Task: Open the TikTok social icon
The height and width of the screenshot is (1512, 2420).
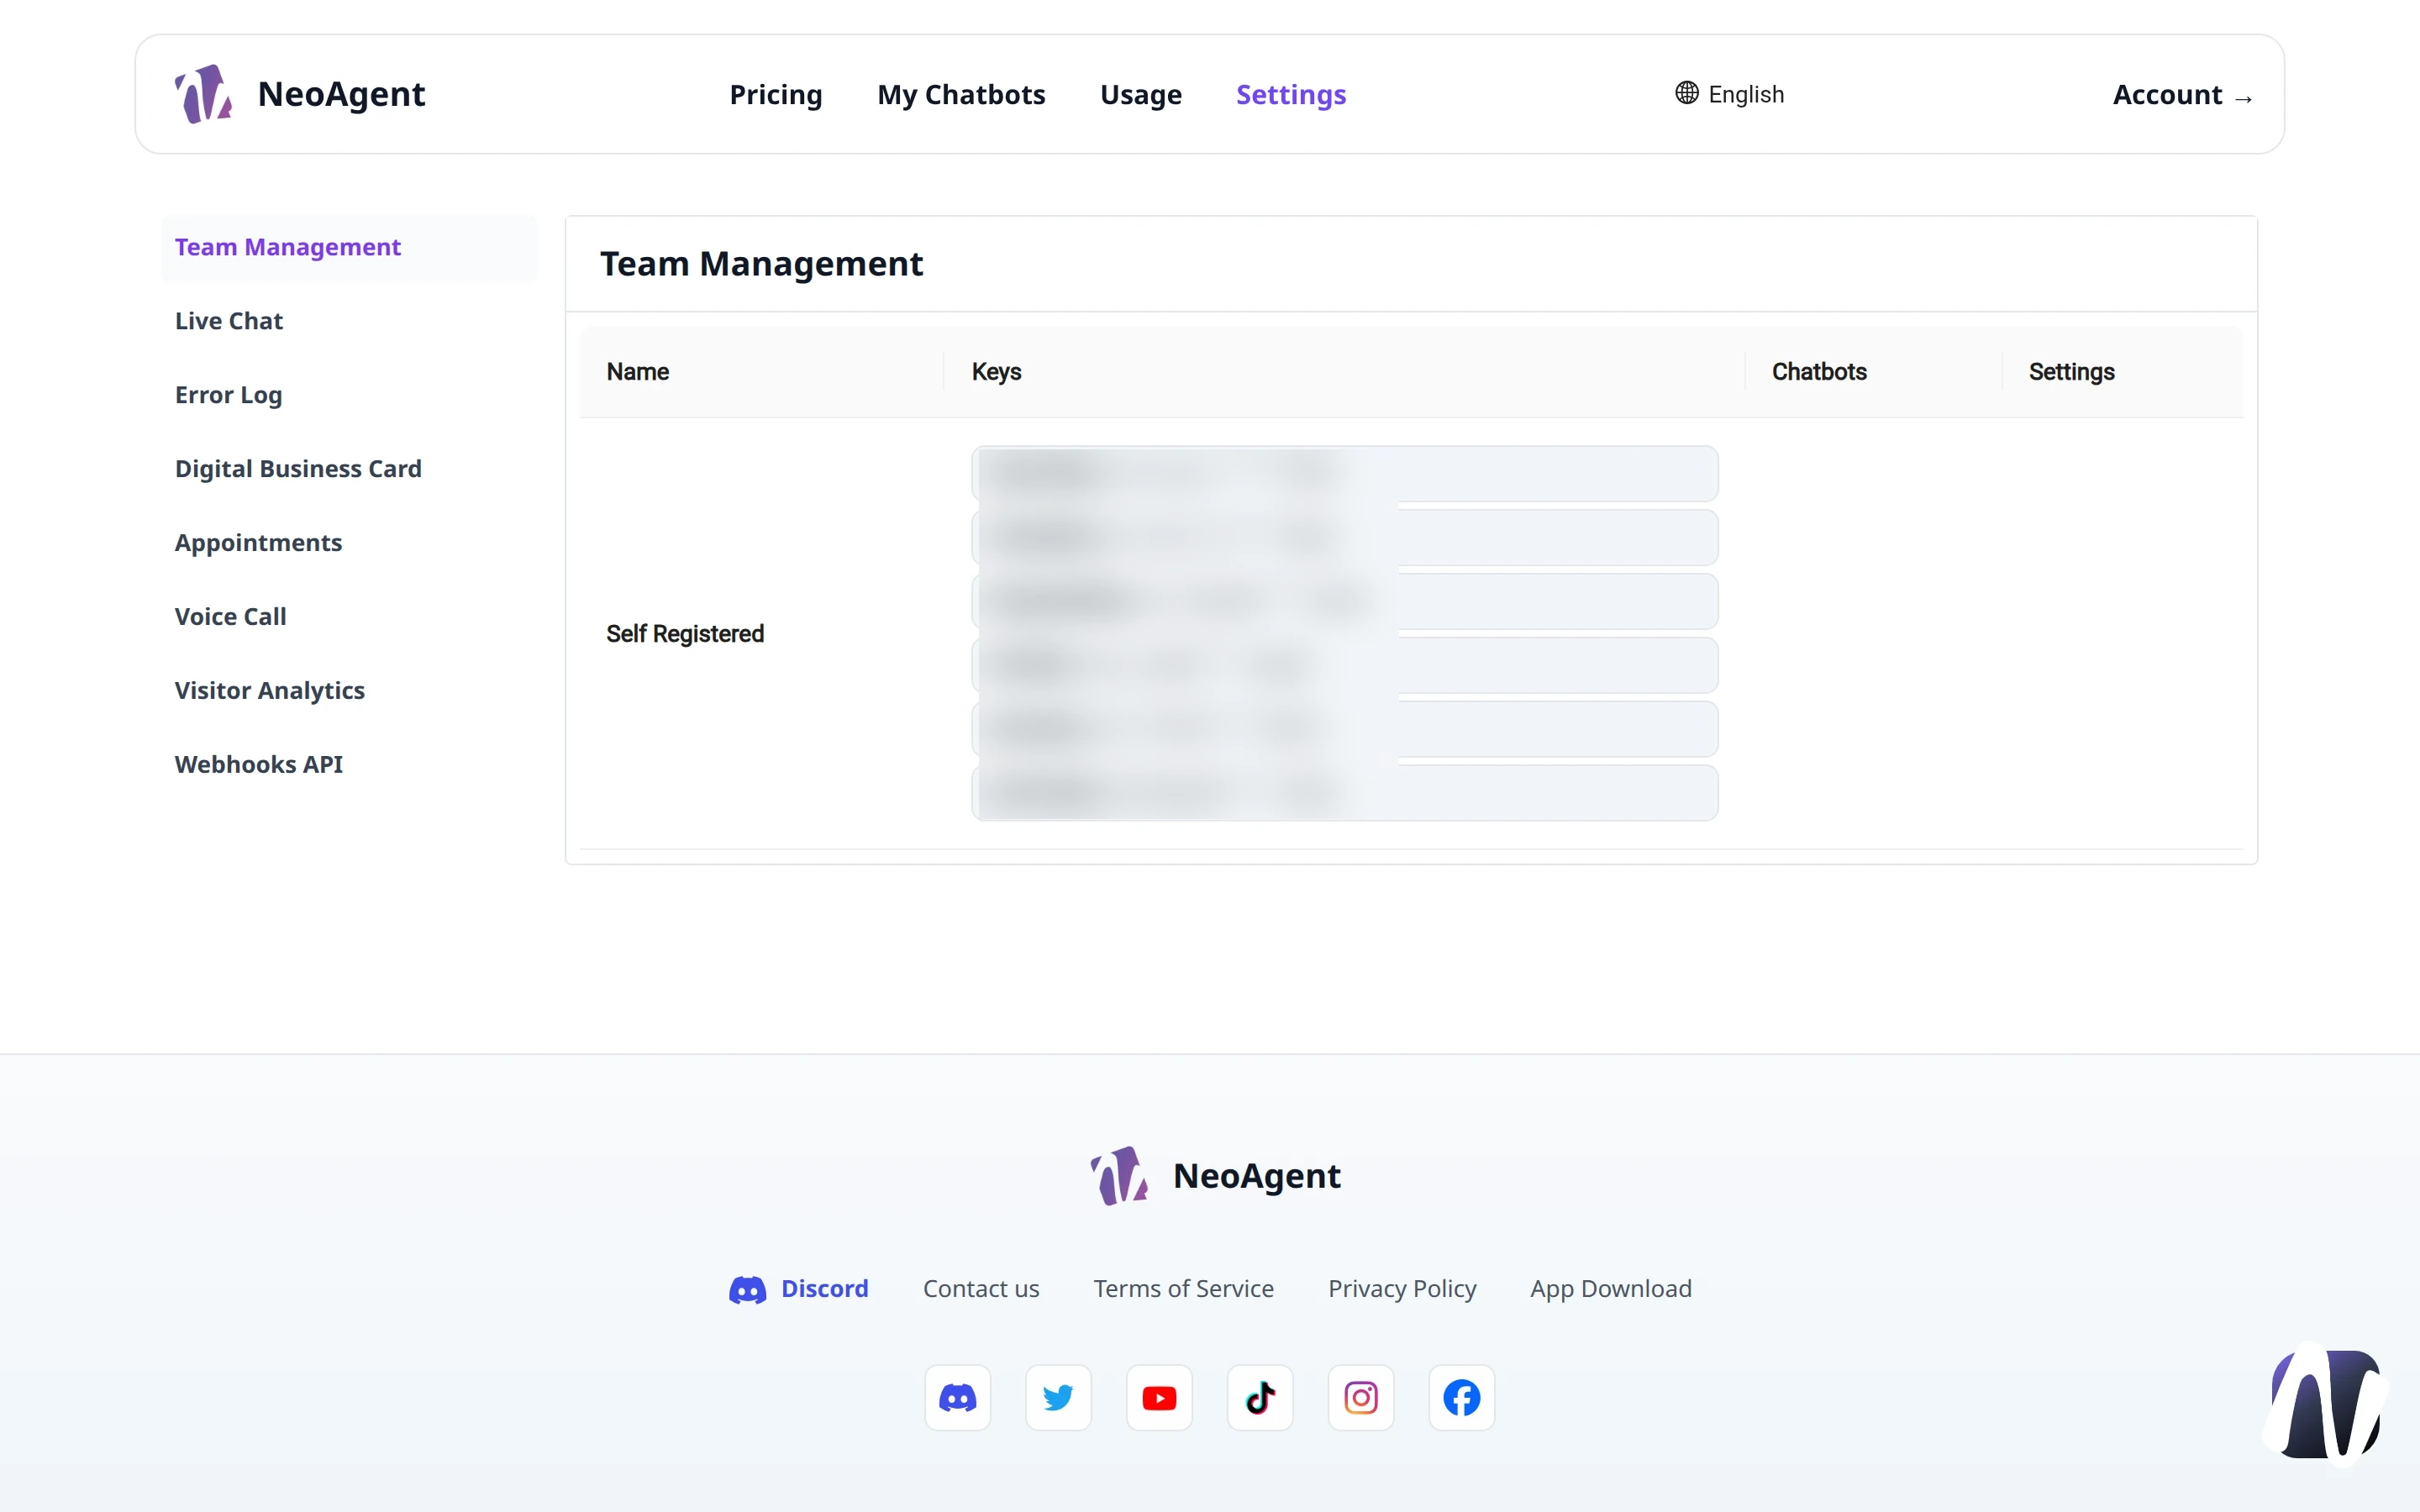Action: [x=1260, y=1397]
